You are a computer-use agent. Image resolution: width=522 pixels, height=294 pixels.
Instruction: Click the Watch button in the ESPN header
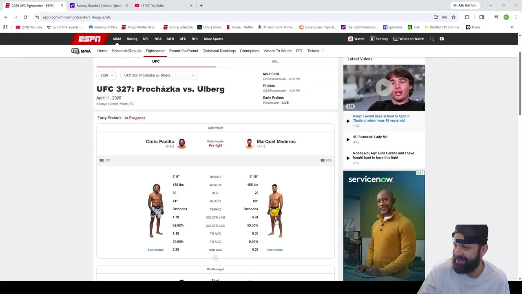pos(356,39)
